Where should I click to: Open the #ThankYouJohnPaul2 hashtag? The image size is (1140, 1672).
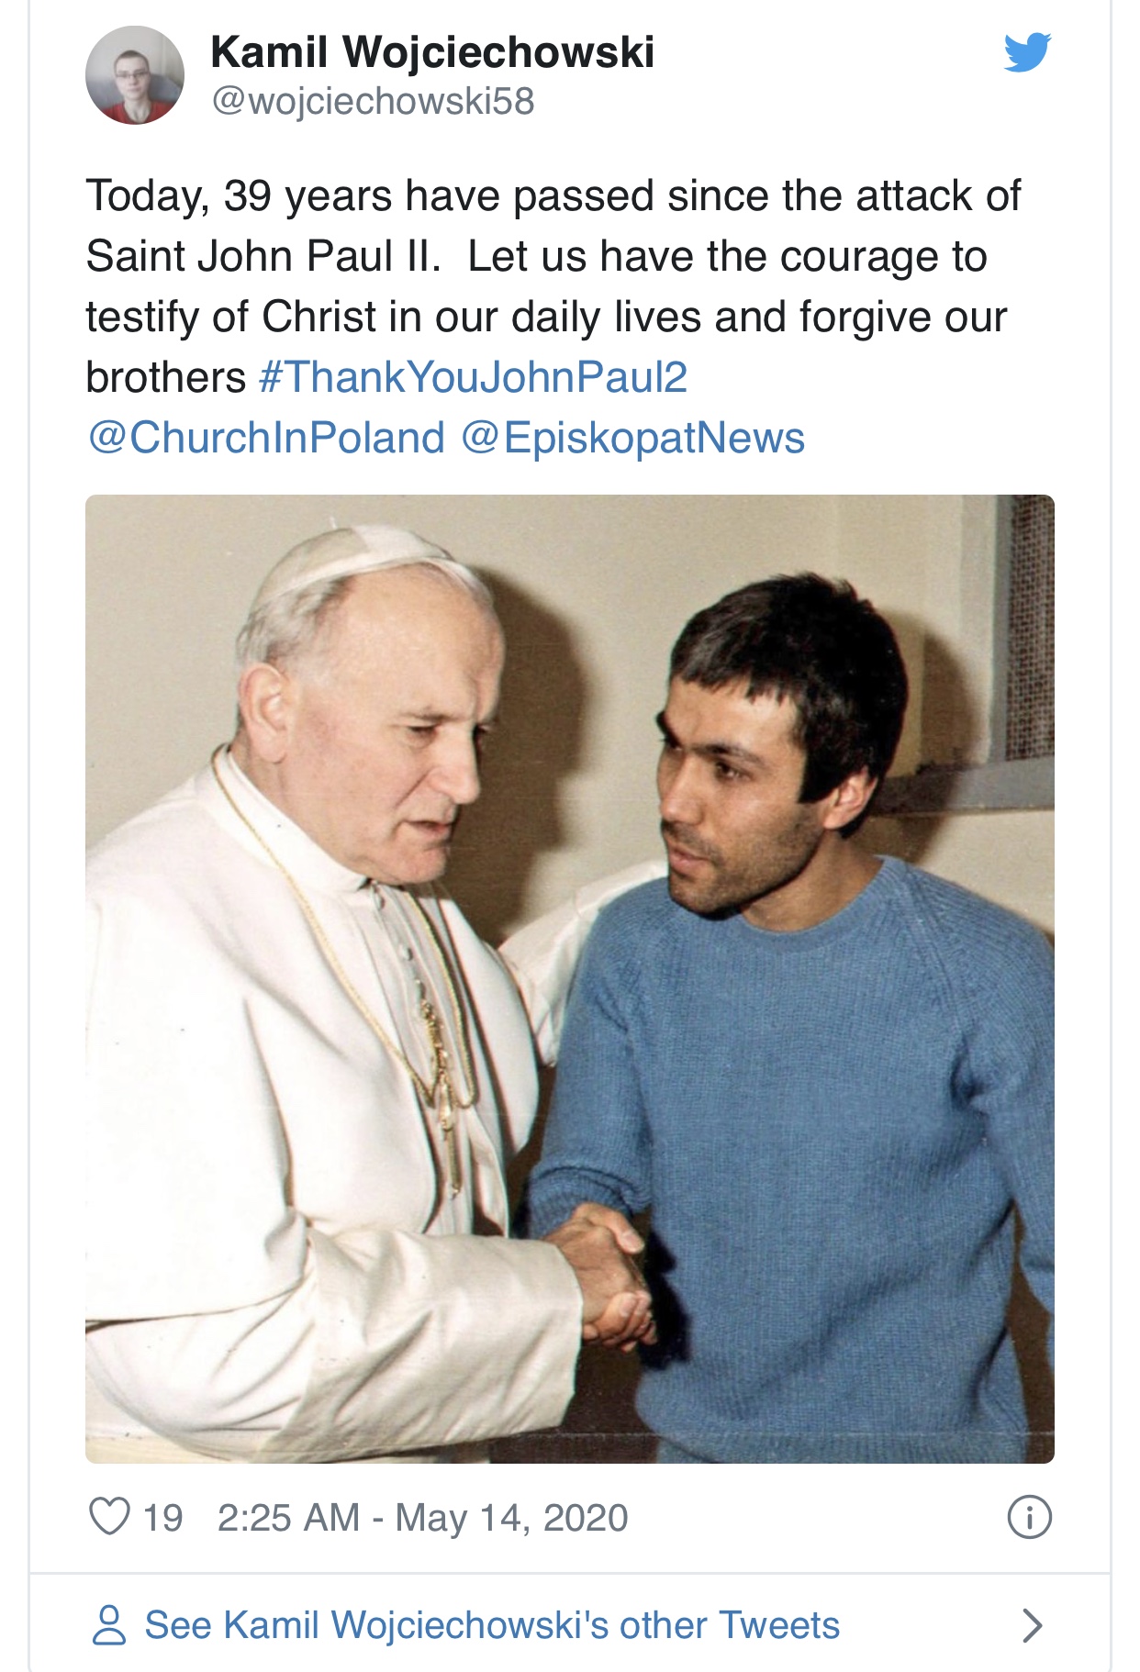[474, 377]
